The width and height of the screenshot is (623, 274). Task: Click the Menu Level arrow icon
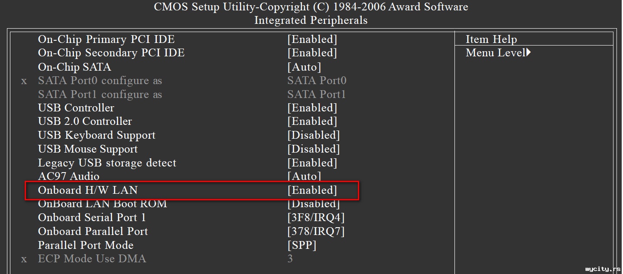pyautogui.click(x=529, y=53)
